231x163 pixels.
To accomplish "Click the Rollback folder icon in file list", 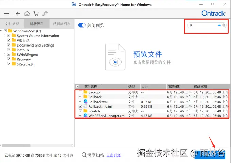I will click(x=85, y=96).
